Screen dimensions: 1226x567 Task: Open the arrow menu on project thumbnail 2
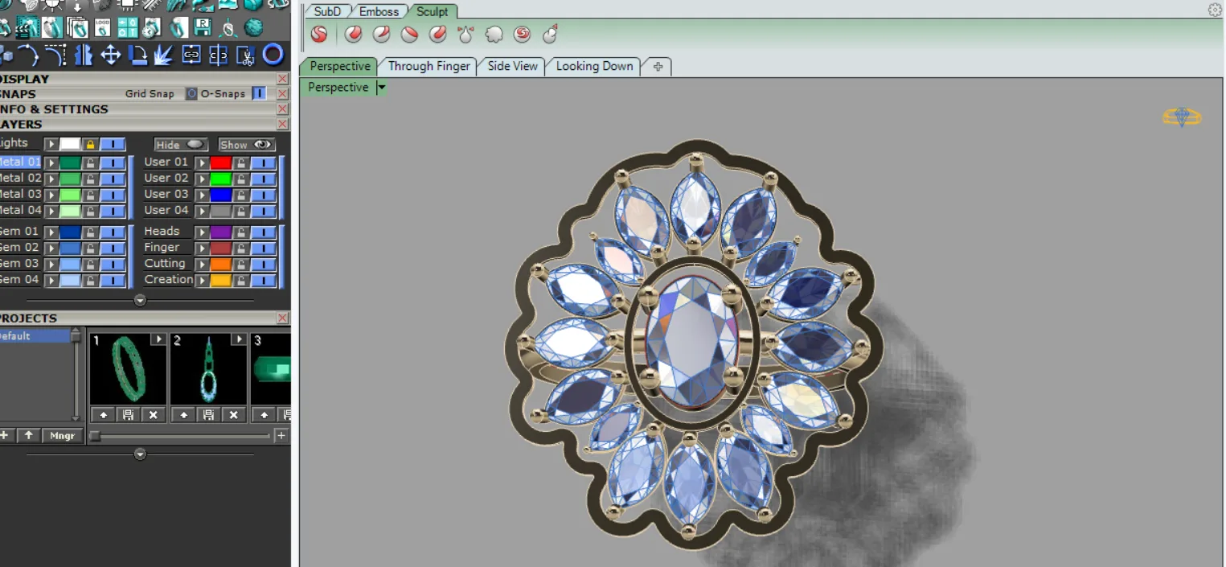point(239,339)
